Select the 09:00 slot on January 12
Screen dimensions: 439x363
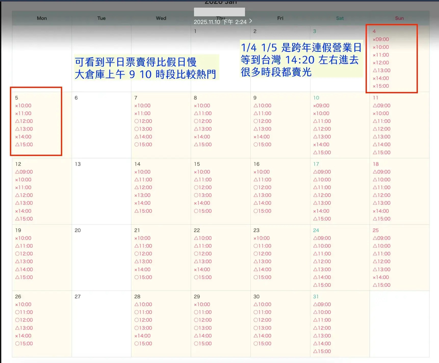click(x=24, y=172)
